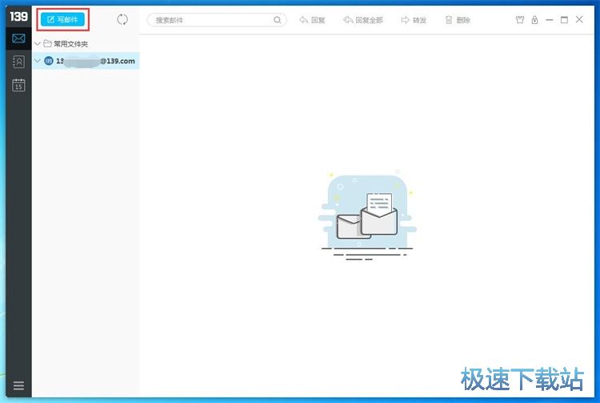The image size is (600, 403).
Task: Collapse the 139.com account chevron
Action: [38, 61]
